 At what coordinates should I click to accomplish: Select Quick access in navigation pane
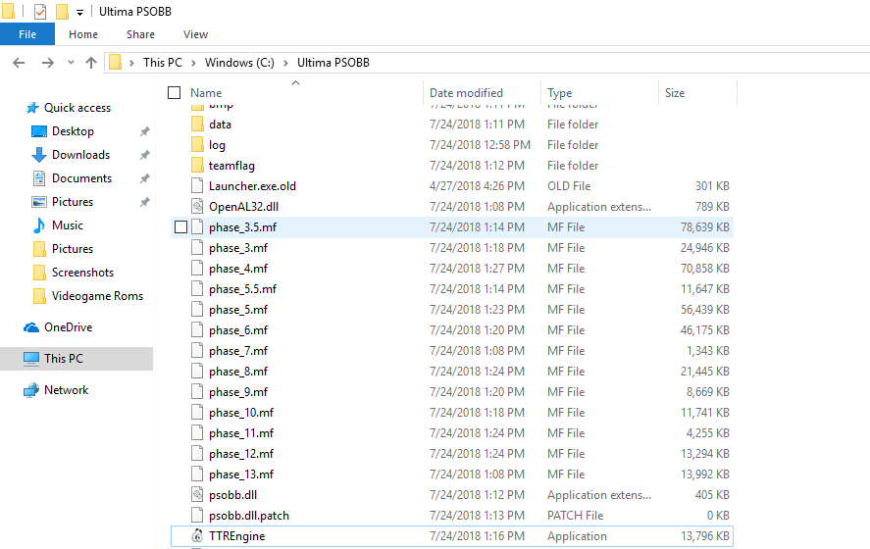coord(77,108)
